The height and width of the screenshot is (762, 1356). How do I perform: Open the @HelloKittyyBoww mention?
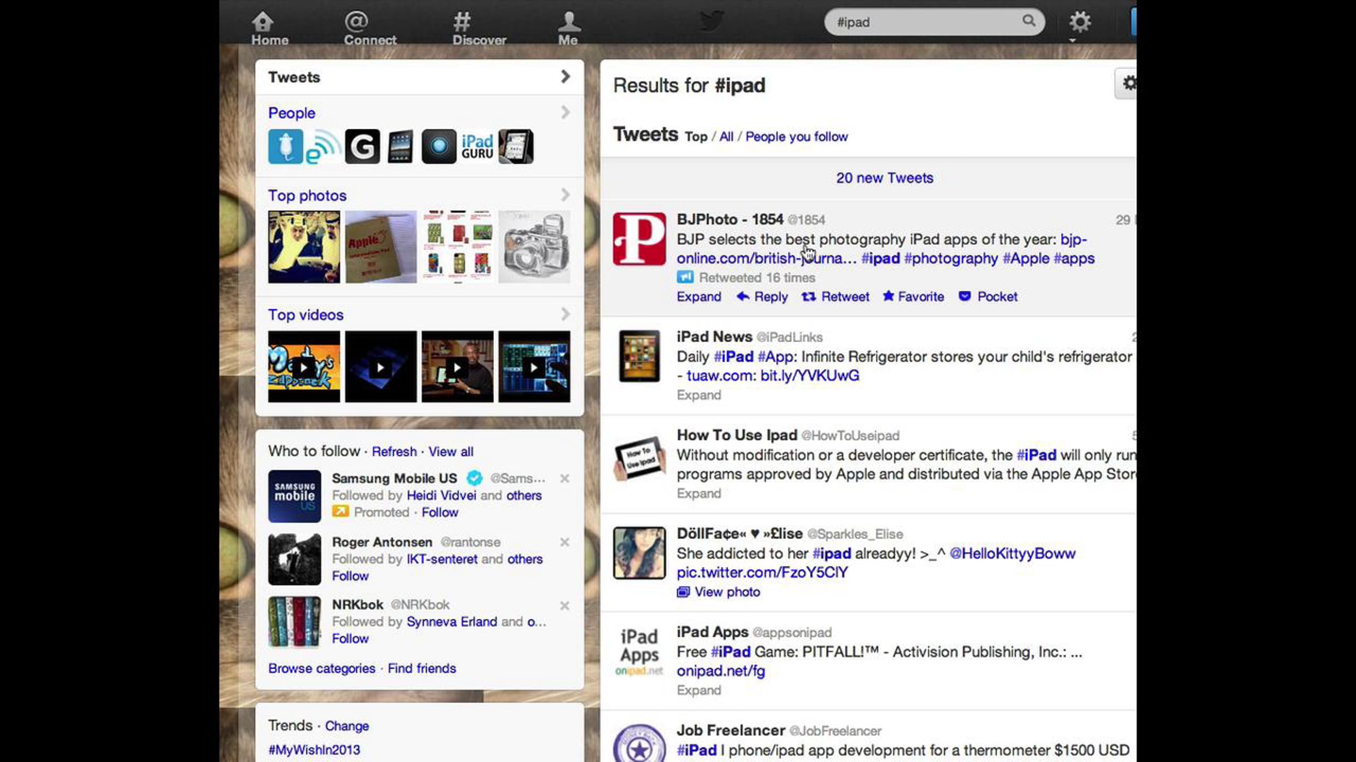pyautogui.click(x=1012, y=554)
